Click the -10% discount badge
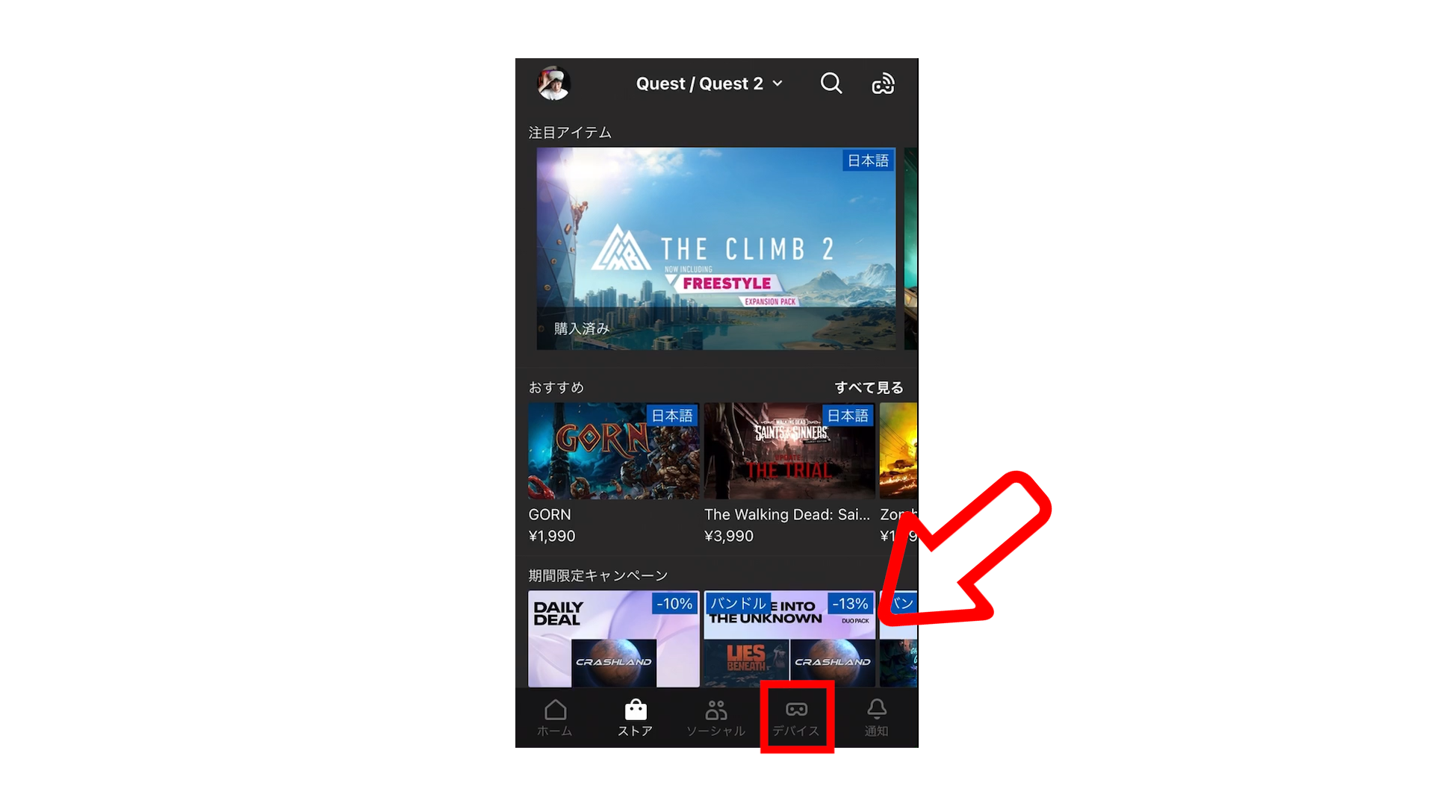Image resolution: width=1434 pixels, height=806 pixels. click(x=674, y=604)
